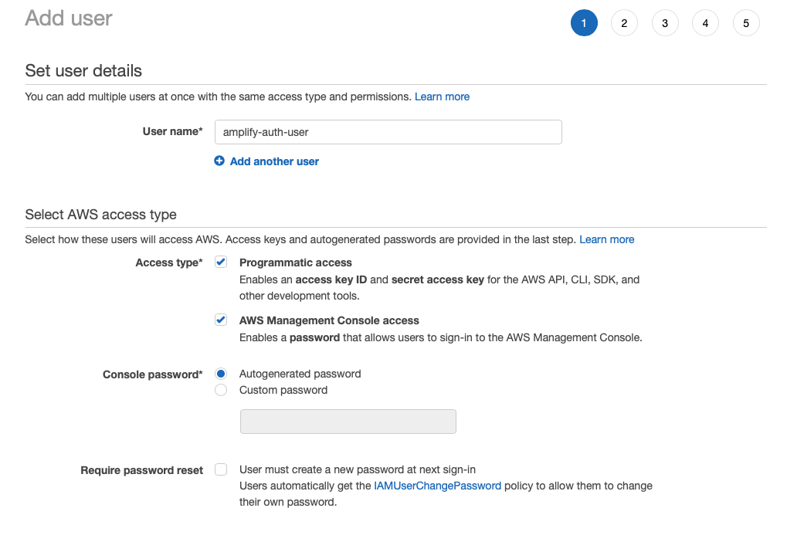The height and width of the screenshot is (552, 787).
Task: Uncheck AWS Management Console access
Action: pyautogui.click(x=221, y=320)
